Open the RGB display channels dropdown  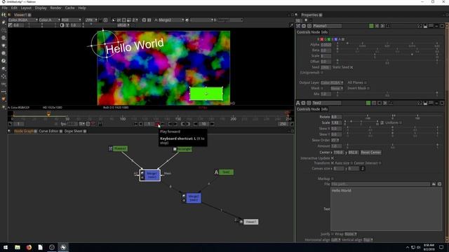point(71,20)
